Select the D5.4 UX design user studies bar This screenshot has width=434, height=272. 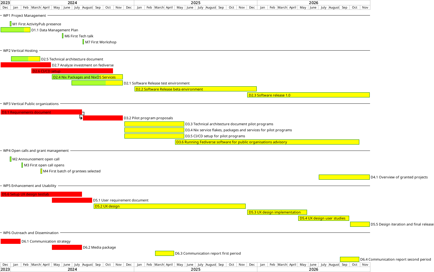pos(324,218)
